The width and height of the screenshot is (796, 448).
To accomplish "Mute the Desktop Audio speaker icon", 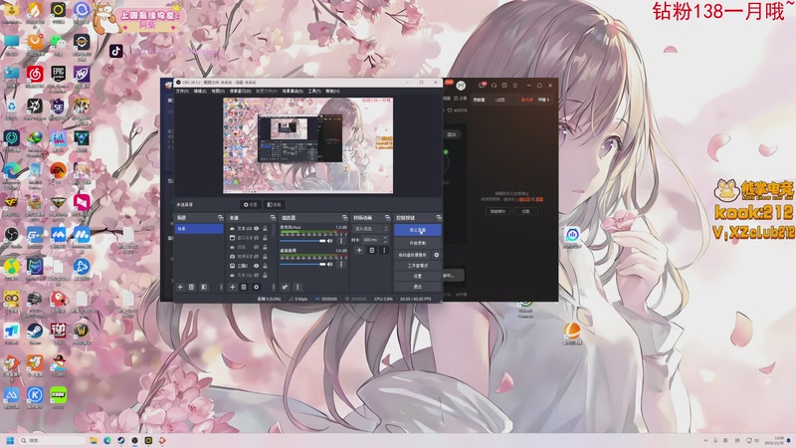I will click(330, 264).
